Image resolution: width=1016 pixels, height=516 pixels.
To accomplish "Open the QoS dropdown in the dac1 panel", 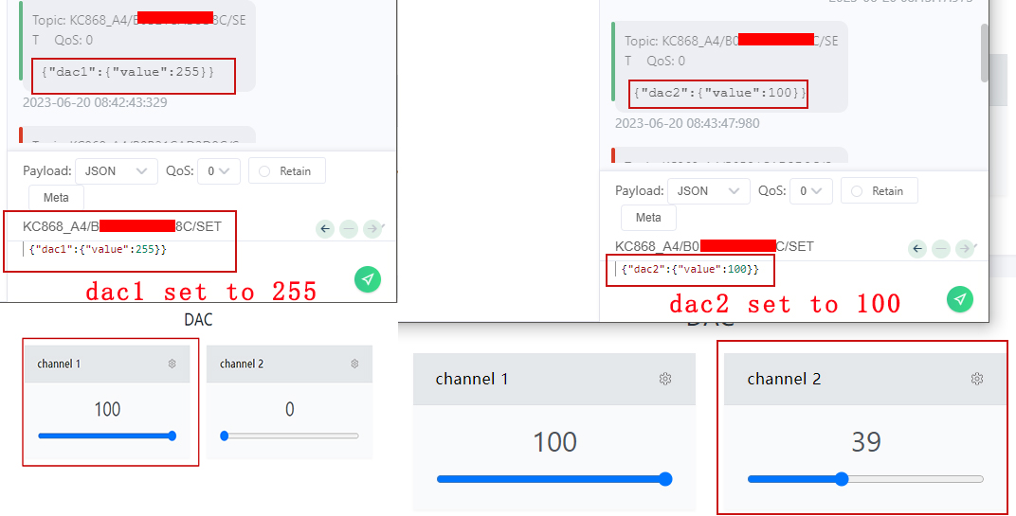I will 224,171.
